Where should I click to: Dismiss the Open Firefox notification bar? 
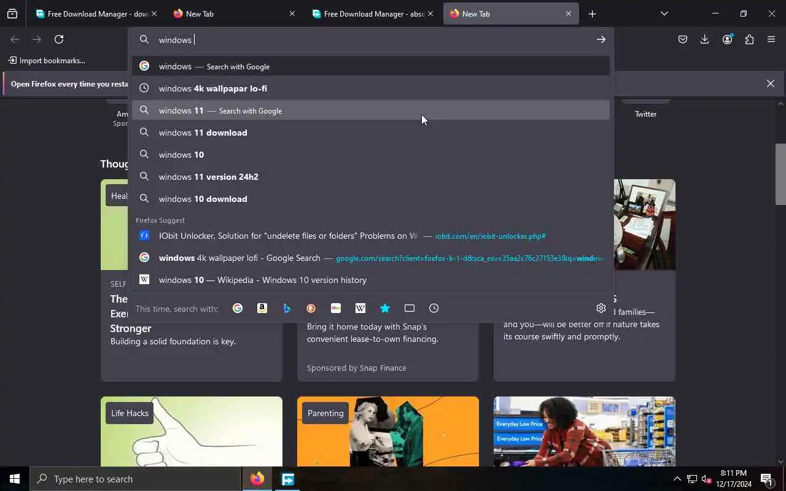[771, 83]
